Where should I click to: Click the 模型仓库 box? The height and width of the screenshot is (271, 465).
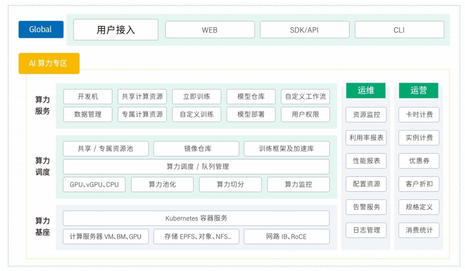click(250, 96)
